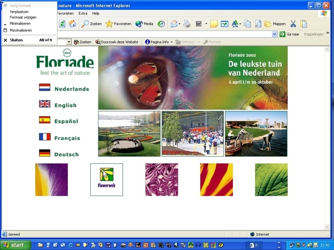Open the History clock icon
This screenshot has width=334, height=250.
click(161, 24)
